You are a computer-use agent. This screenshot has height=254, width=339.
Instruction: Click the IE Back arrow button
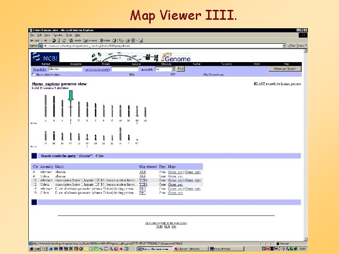coord(34,40)
